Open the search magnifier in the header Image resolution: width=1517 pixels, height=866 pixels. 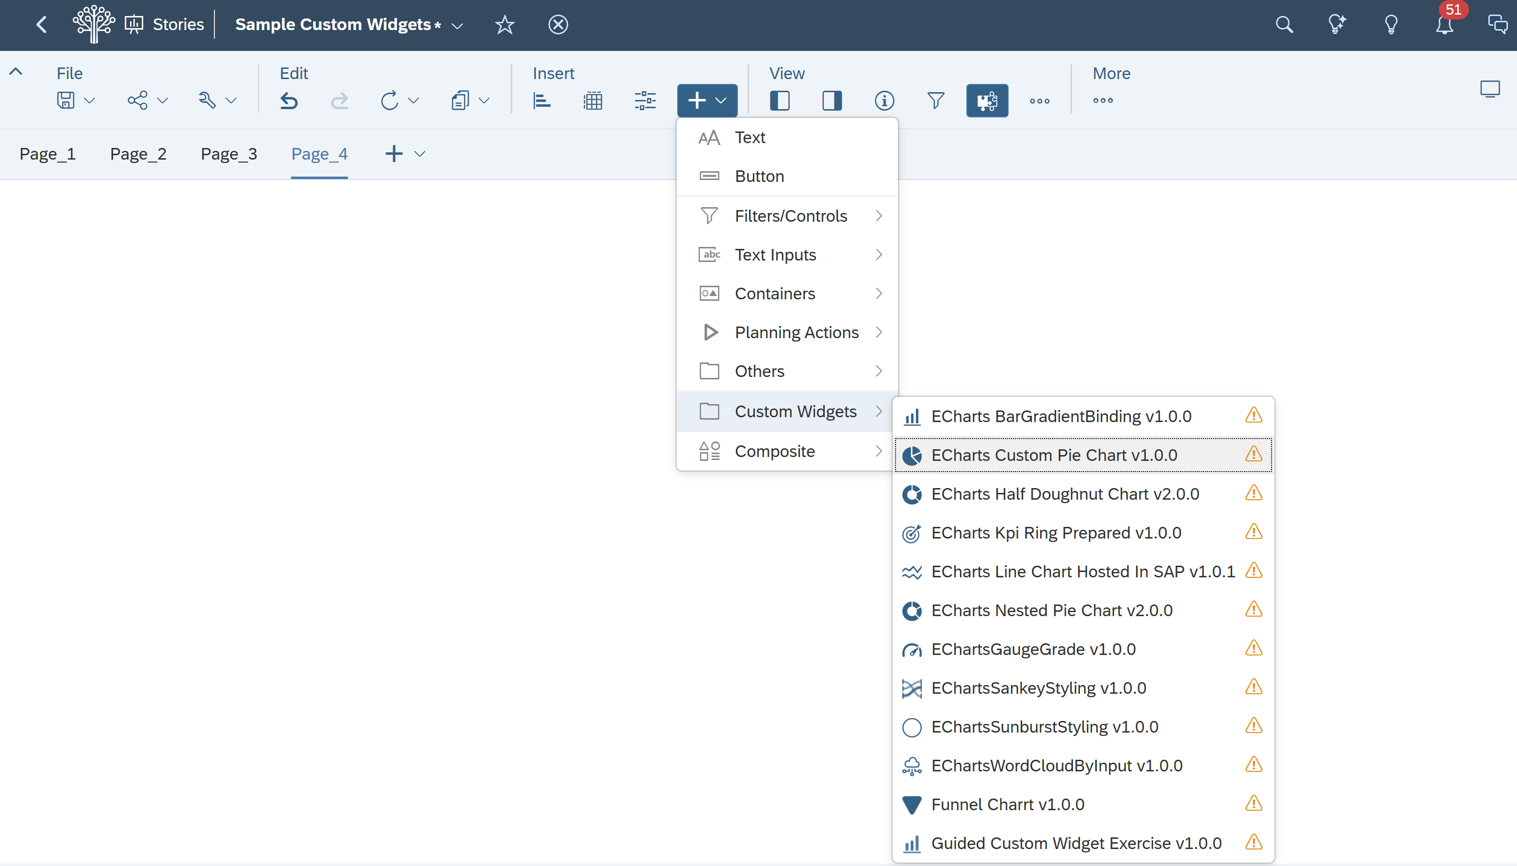(1284, 24)
